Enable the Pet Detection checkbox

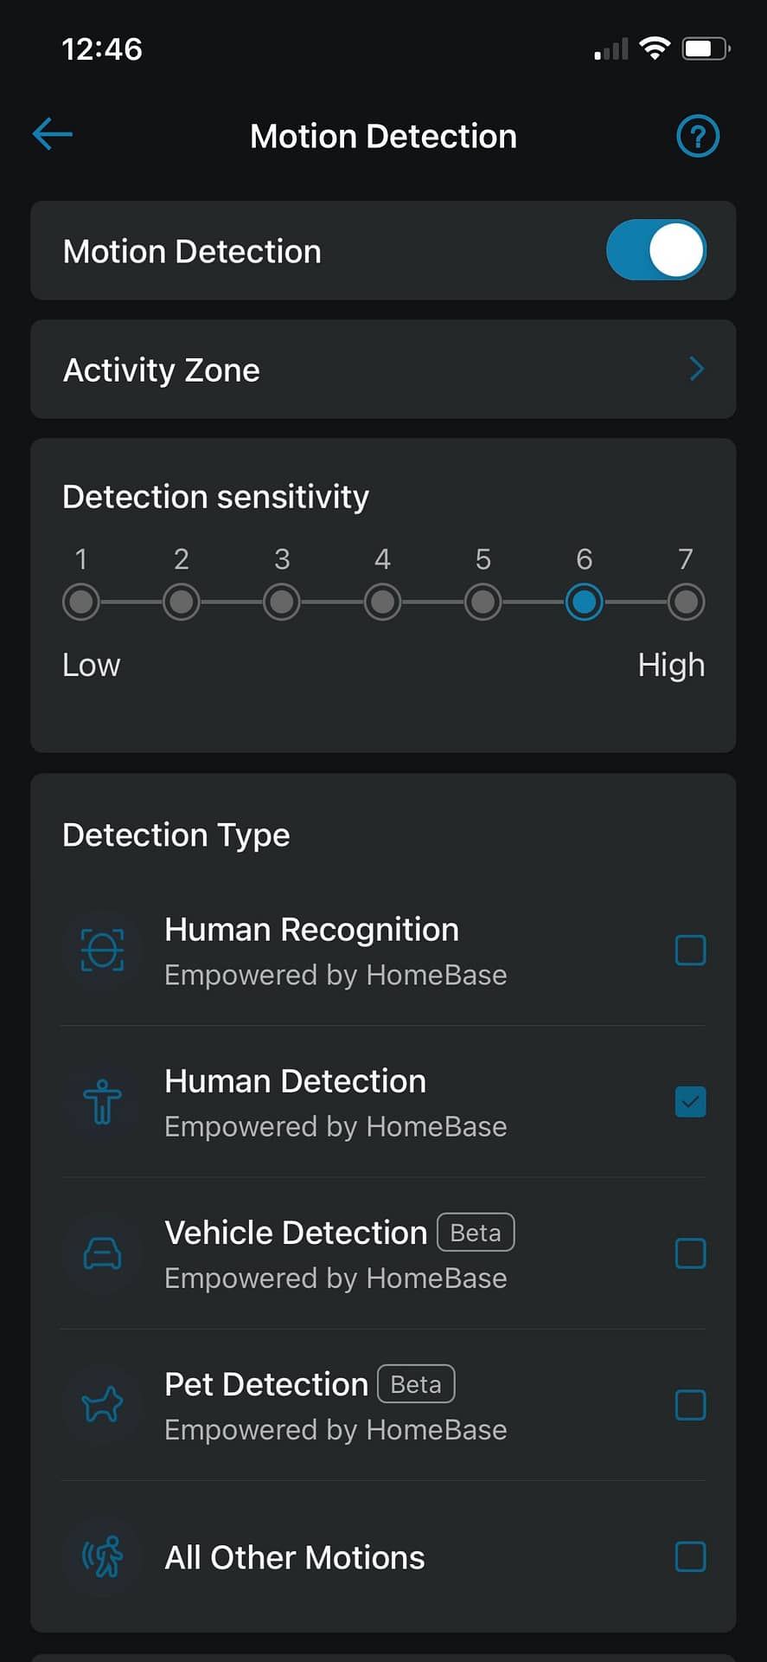pyautogui.click(x=690, y=1405)
